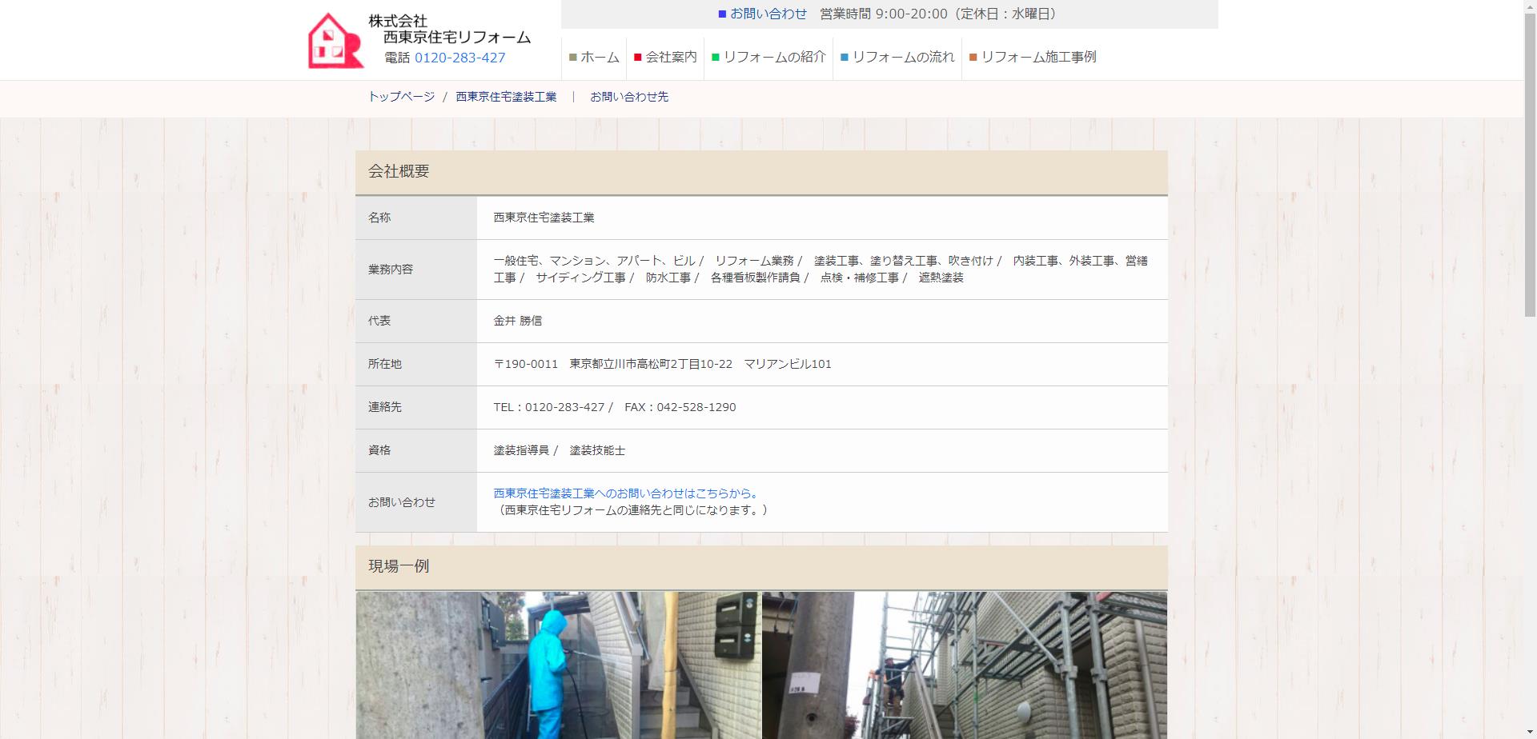
Task: Click the TEL and FAX text in 連絡先 row
Action: [x=614, y=407]
